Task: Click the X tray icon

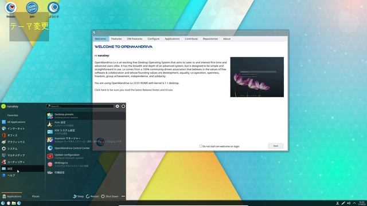Action: pyautogui.click(x=337, y=204)
